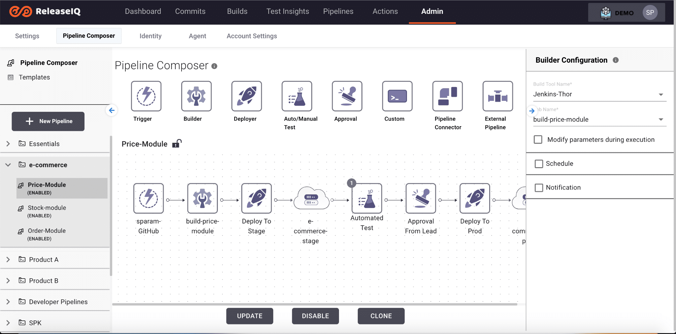
Task: Open the Build Tool Name dropdown
Action: [x=599, y=94]
